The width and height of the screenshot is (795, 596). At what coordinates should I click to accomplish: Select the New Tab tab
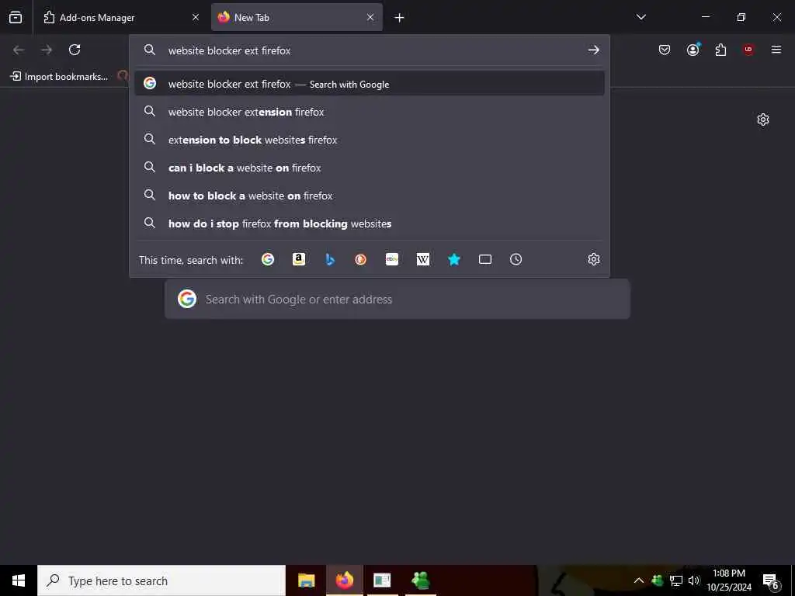coord(297,17)
